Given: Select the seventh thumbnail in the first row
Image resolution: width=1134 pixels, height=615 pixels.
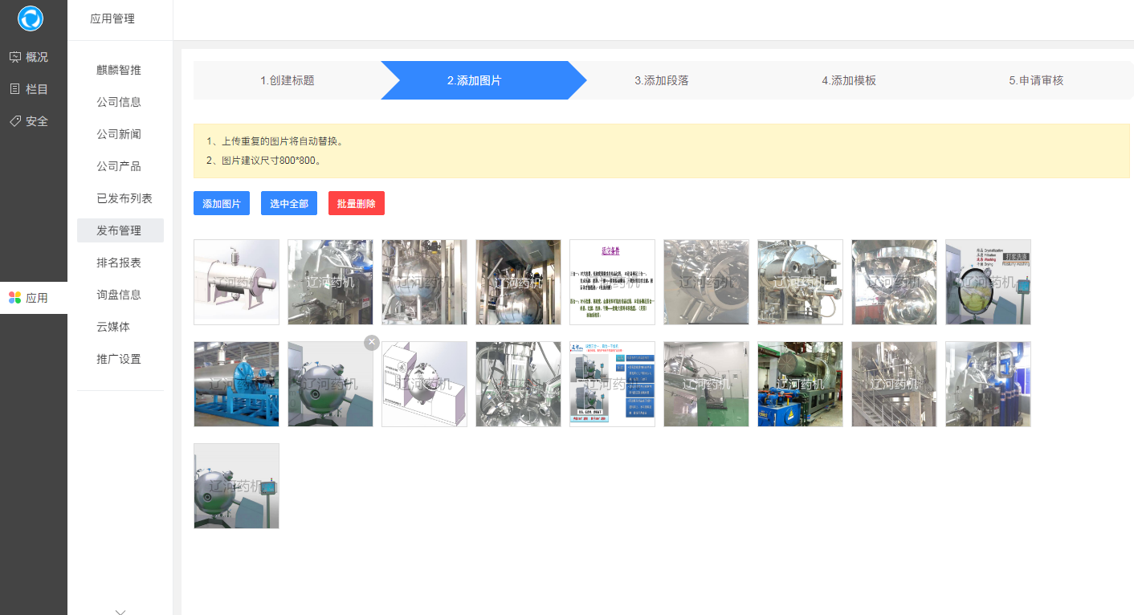Looking at the screenshot, I should coord(800,282).
